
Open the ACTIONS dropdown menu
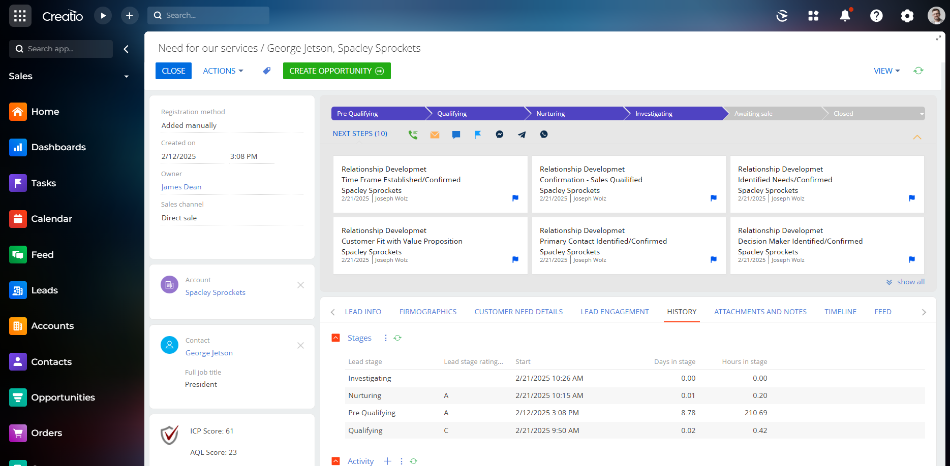(223, 71)
